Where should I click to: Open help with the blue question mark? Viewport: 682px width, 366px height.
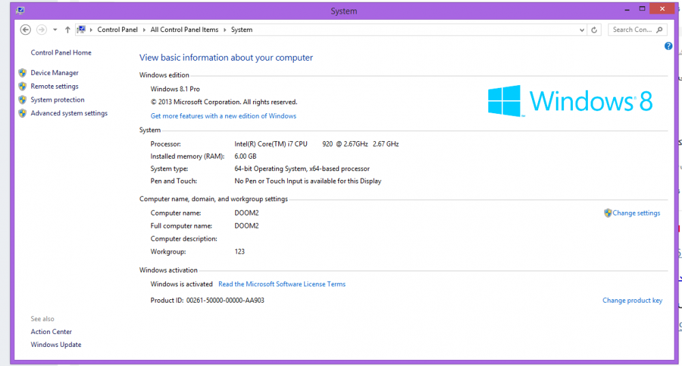668,46
